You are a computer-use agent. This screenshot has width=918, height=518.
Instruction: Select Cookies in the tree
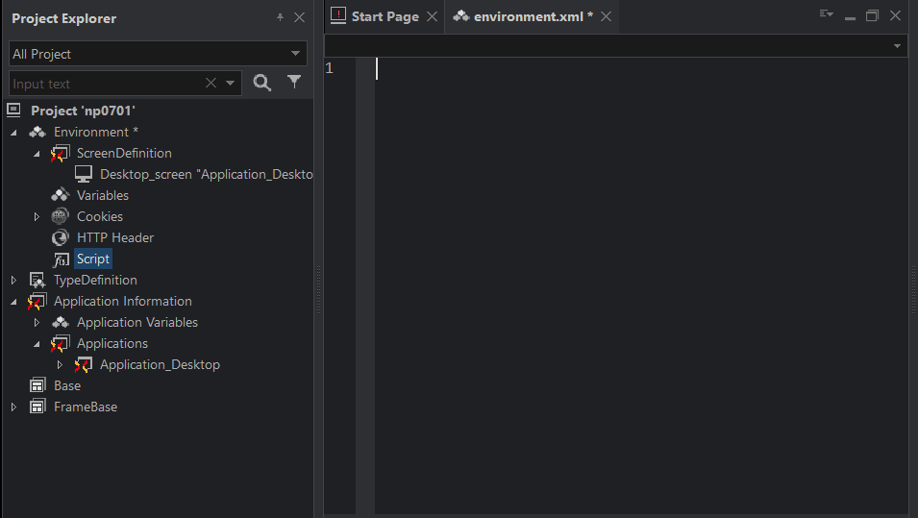click(100, 216)
